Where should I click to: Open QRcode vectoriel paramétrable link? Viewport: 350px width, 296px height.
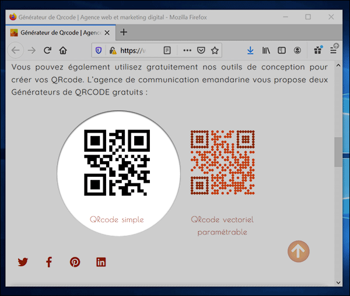point(222,225)
